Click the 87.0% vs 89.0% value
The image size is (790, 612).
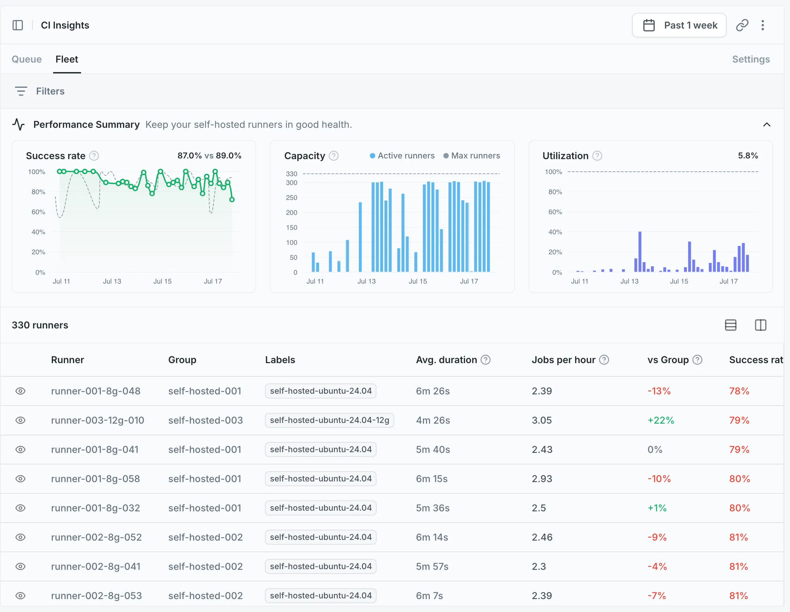209,156
